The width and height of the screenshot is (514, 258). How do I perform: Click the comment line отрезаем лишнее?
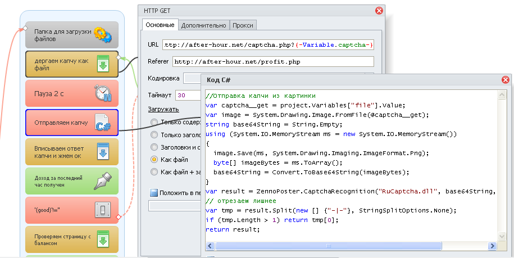coord(240,201)
